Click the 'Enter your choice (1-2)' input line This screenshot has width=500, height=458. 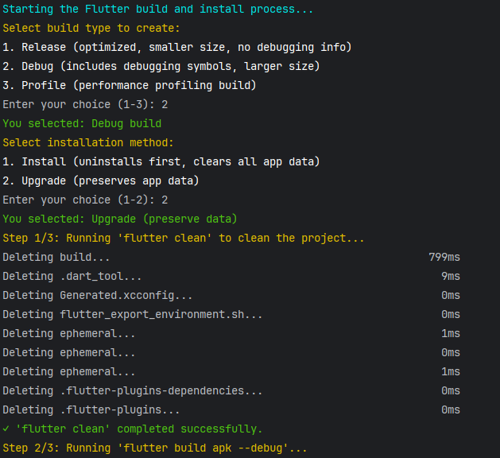click(x=85, y=200)
